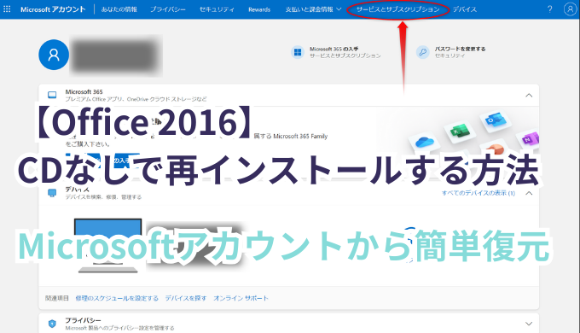Open サービスとサブスクリプション in top navigation
Viewport: 580px width, 333px height.
coord(398,9)
